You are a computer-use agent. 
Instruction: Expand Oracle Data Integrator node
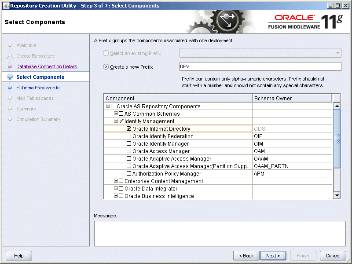point(116,188)
